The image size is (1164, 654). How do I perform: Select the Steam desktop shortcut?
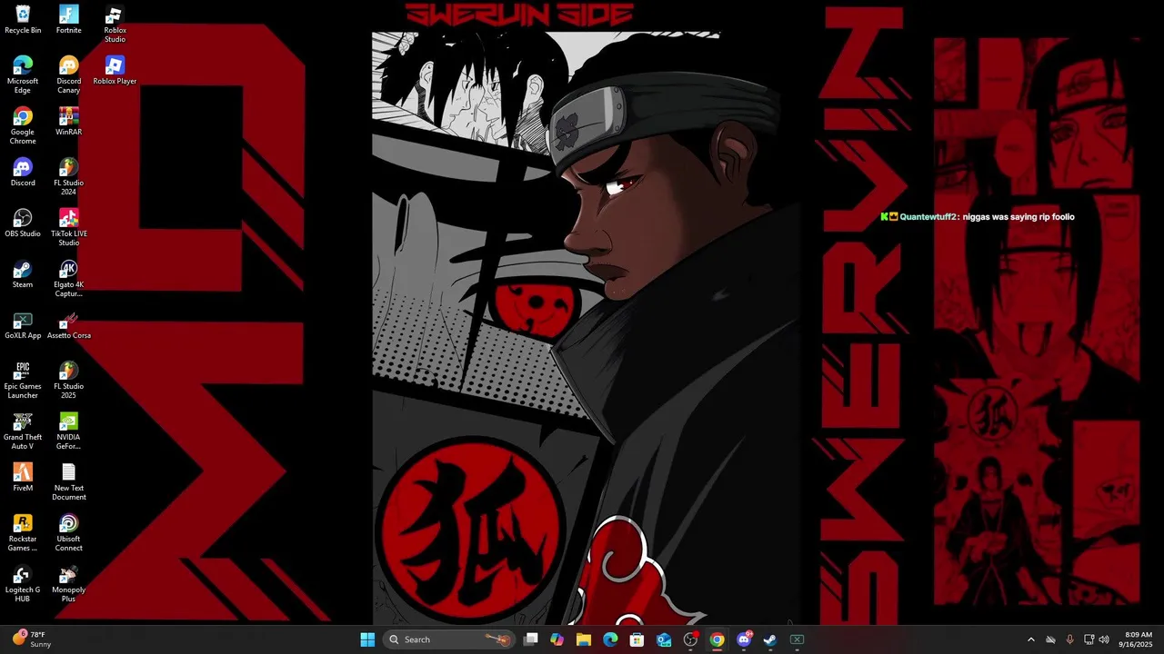[23, 274]
